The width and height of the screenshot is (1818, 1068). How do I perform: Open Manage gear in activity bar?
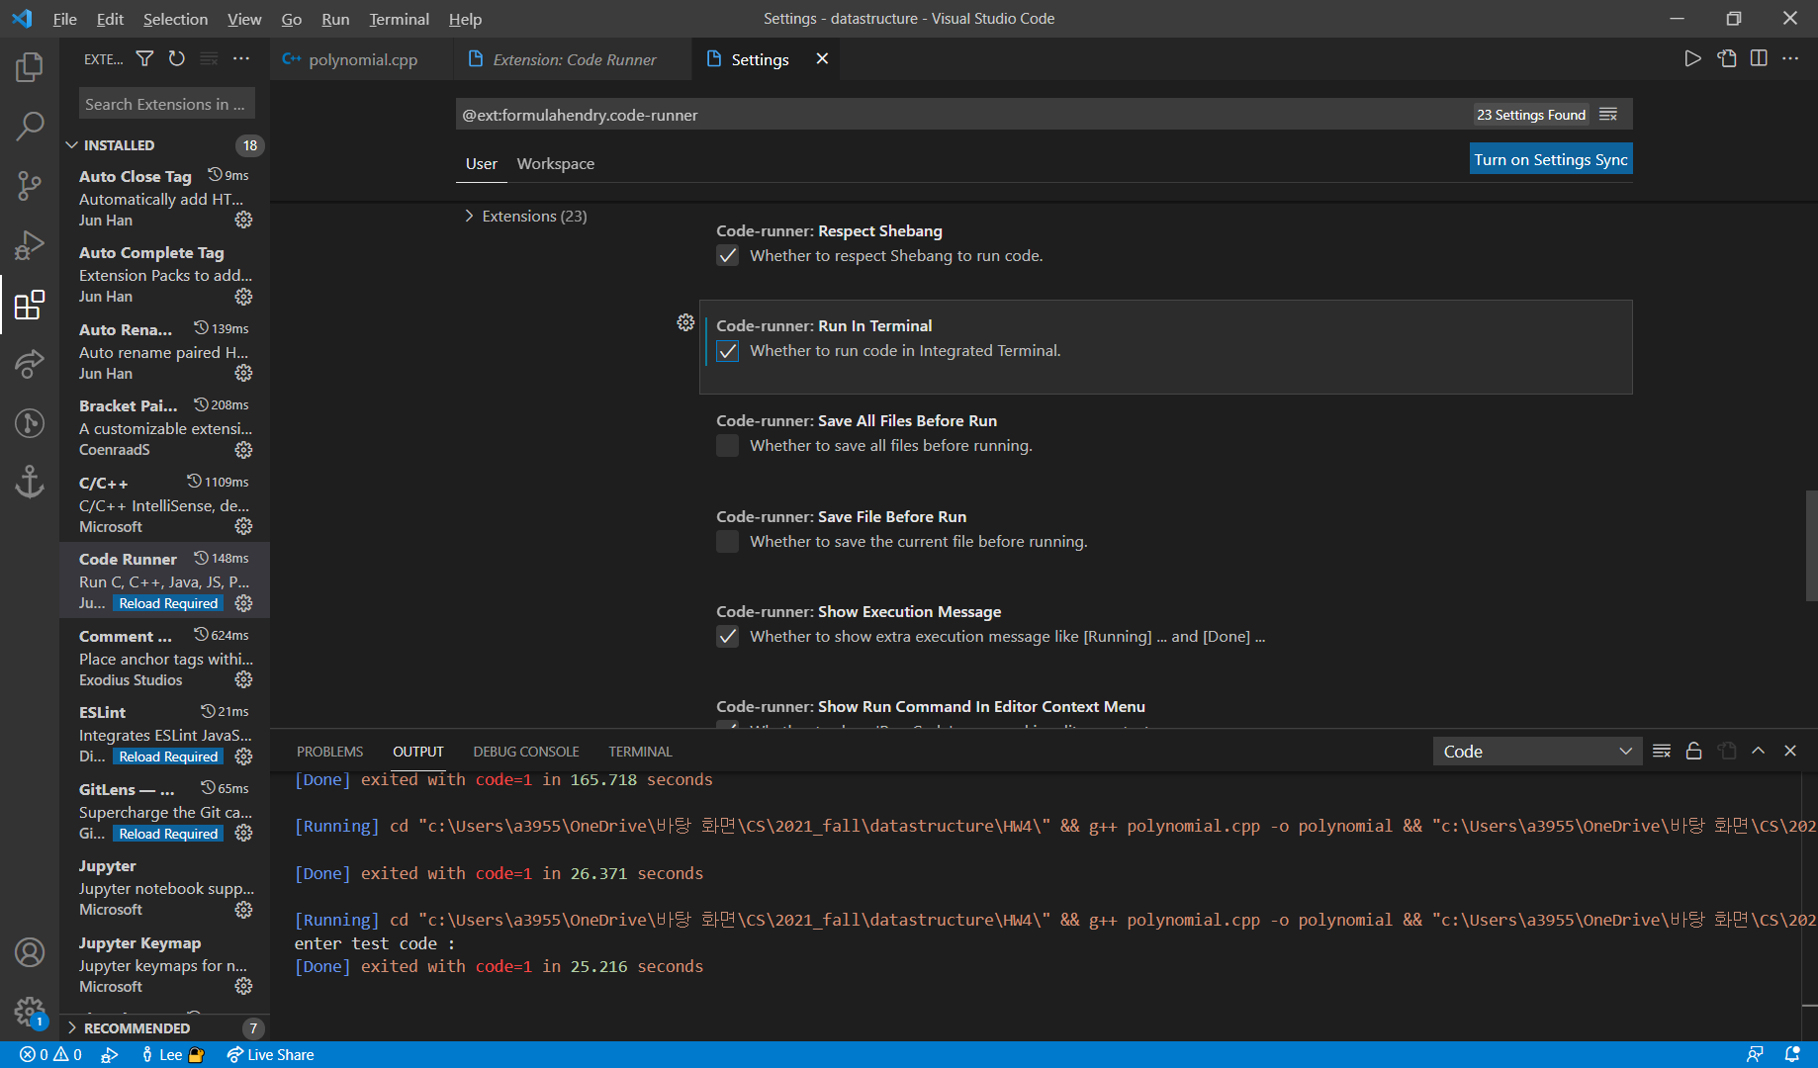30,1012
